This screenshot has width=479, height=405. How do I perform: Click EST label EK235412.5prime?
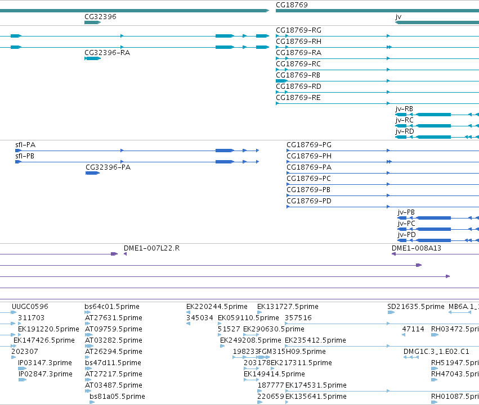point(316,340)
